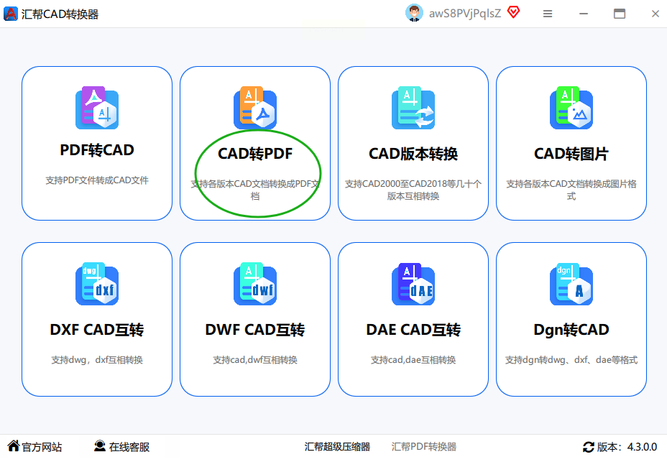Click description 支持CAD2000至CAD2018等几十个版本互相转换
Viewport: 667px width, 462px height.
413,190
